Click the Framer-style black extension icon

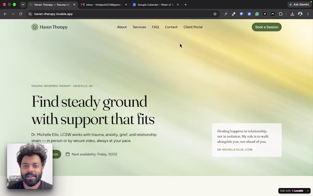[x=265, y=14]
